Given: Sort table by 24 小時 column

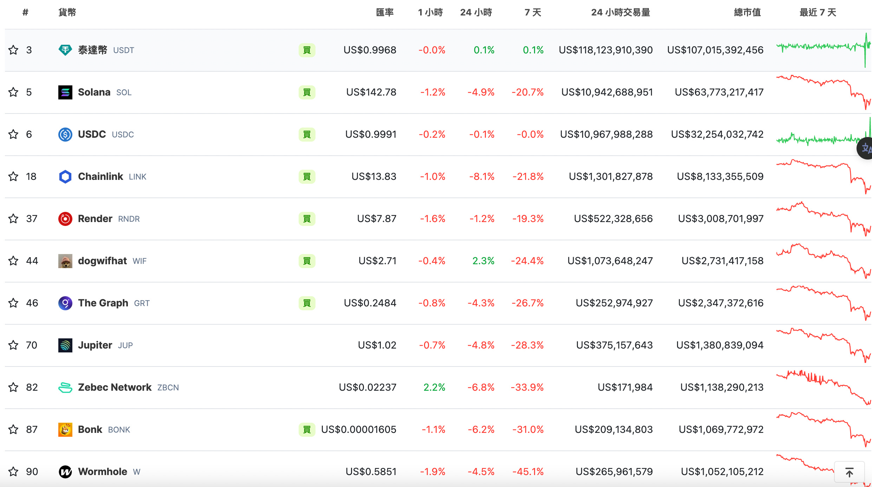Looking at the screenshot, I should click(476, 13).
